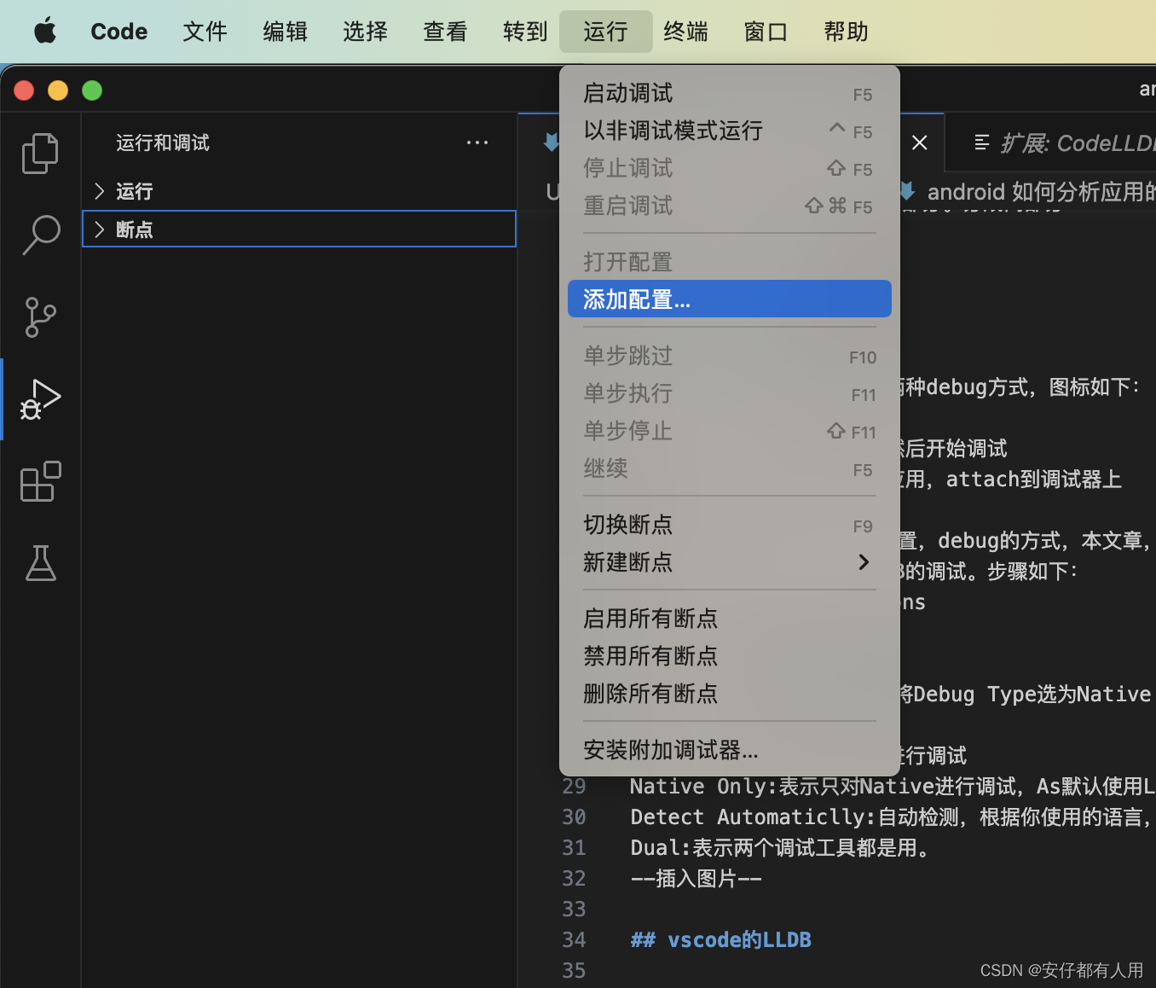1156x988 pixels.
Task: Click line 31 Dual text
Action: point(782,848)
